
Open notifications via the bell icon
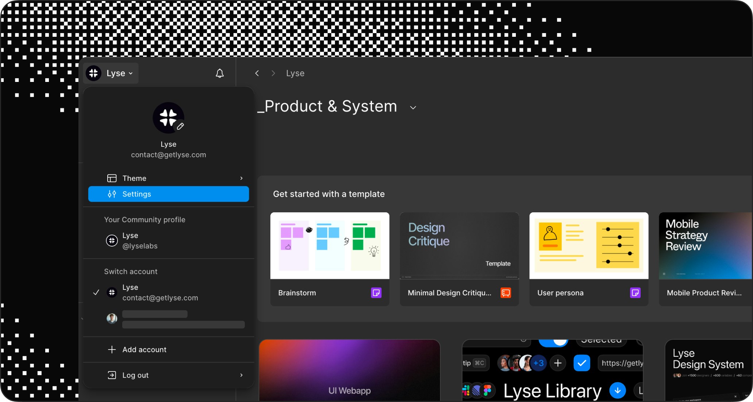tap(220, 73)
